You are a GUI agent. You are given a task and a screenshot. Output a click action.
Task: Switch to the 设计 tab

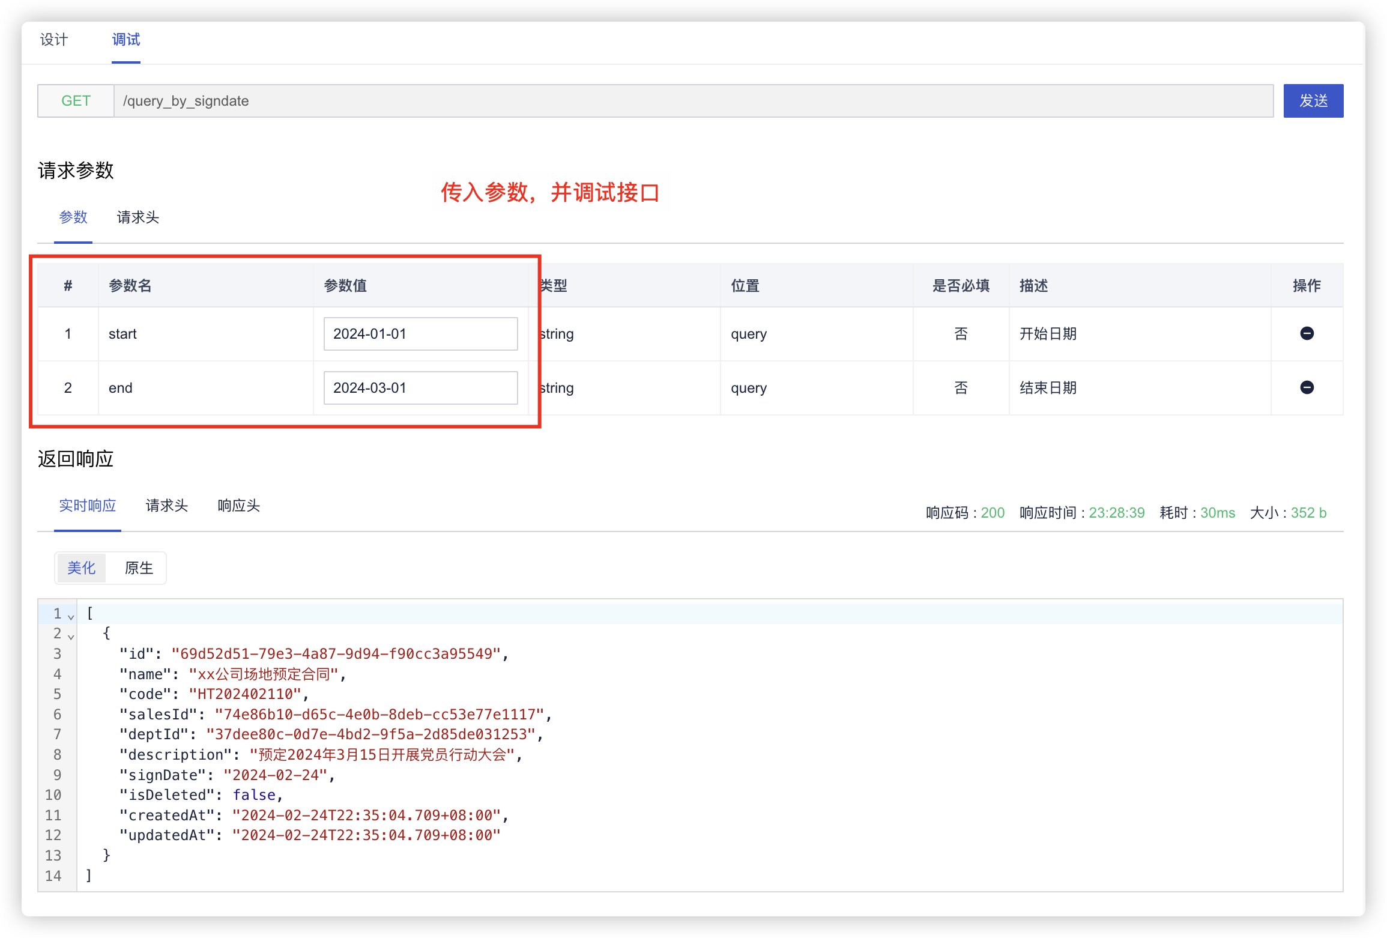54,40
